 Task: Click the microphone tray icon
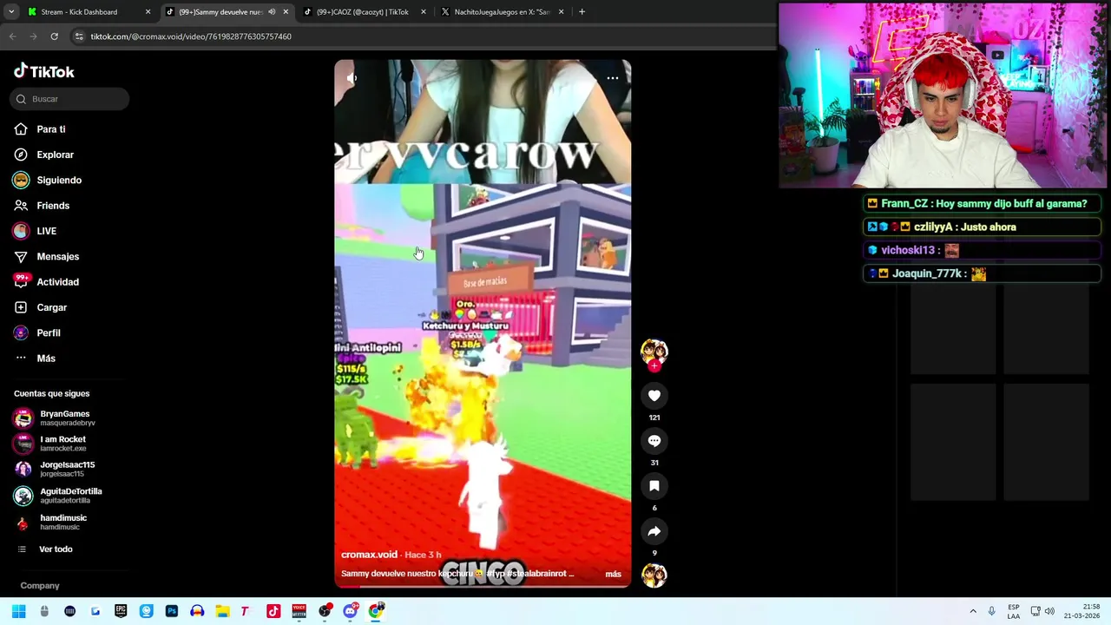tap(992, 611)
